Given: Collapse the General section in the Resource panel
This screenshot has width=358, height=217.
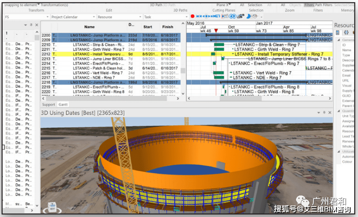Looking at the screenshot, I should coord(339,40).
